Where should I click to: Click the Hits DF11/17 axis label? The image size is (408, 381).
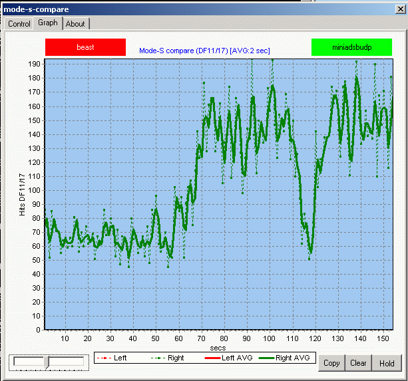click(x=23, y=194)
